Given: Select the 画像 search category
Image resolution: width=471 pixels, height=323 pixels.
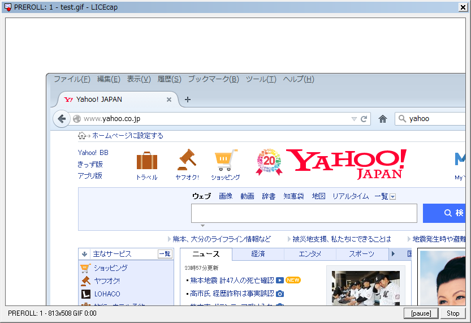Looking at the screenshot, I should pos(226,196).
